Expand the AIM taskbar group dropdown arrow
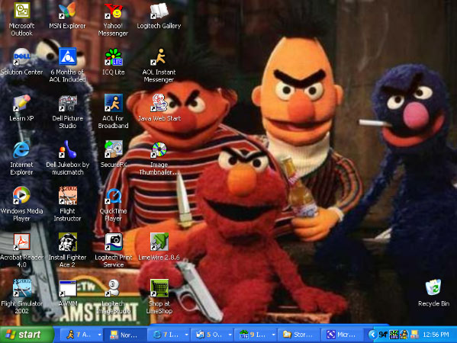This screenshot has width=457, height=343. point(99,335)
